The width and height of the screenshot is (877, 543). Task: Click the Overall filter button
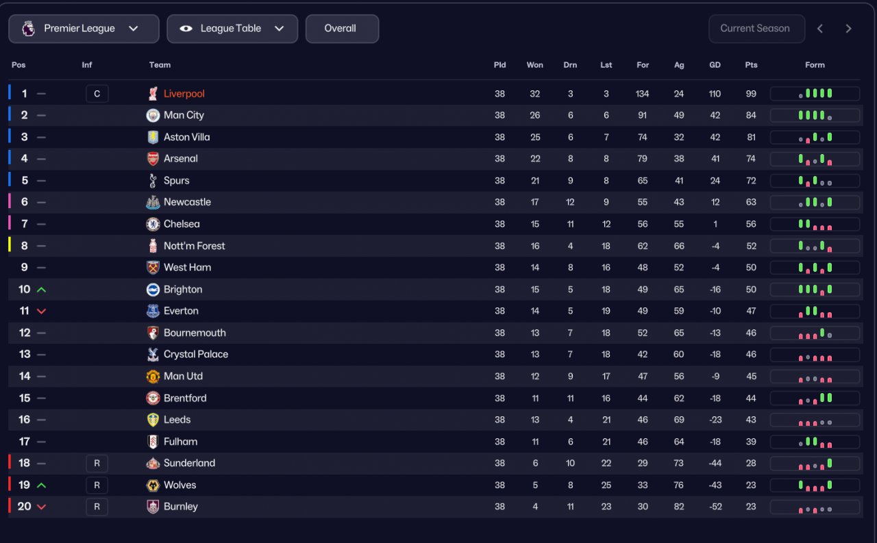[x=341, y=29]
